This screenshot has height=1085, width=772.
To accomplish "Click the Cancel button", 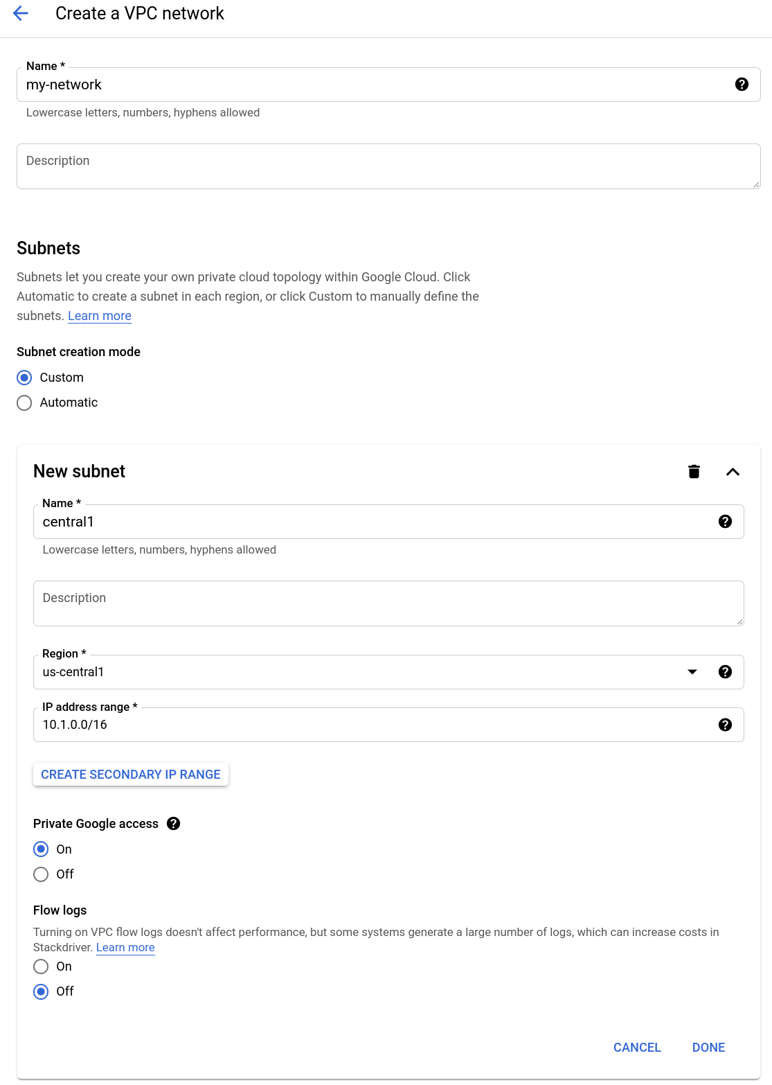I will 637,1048.
